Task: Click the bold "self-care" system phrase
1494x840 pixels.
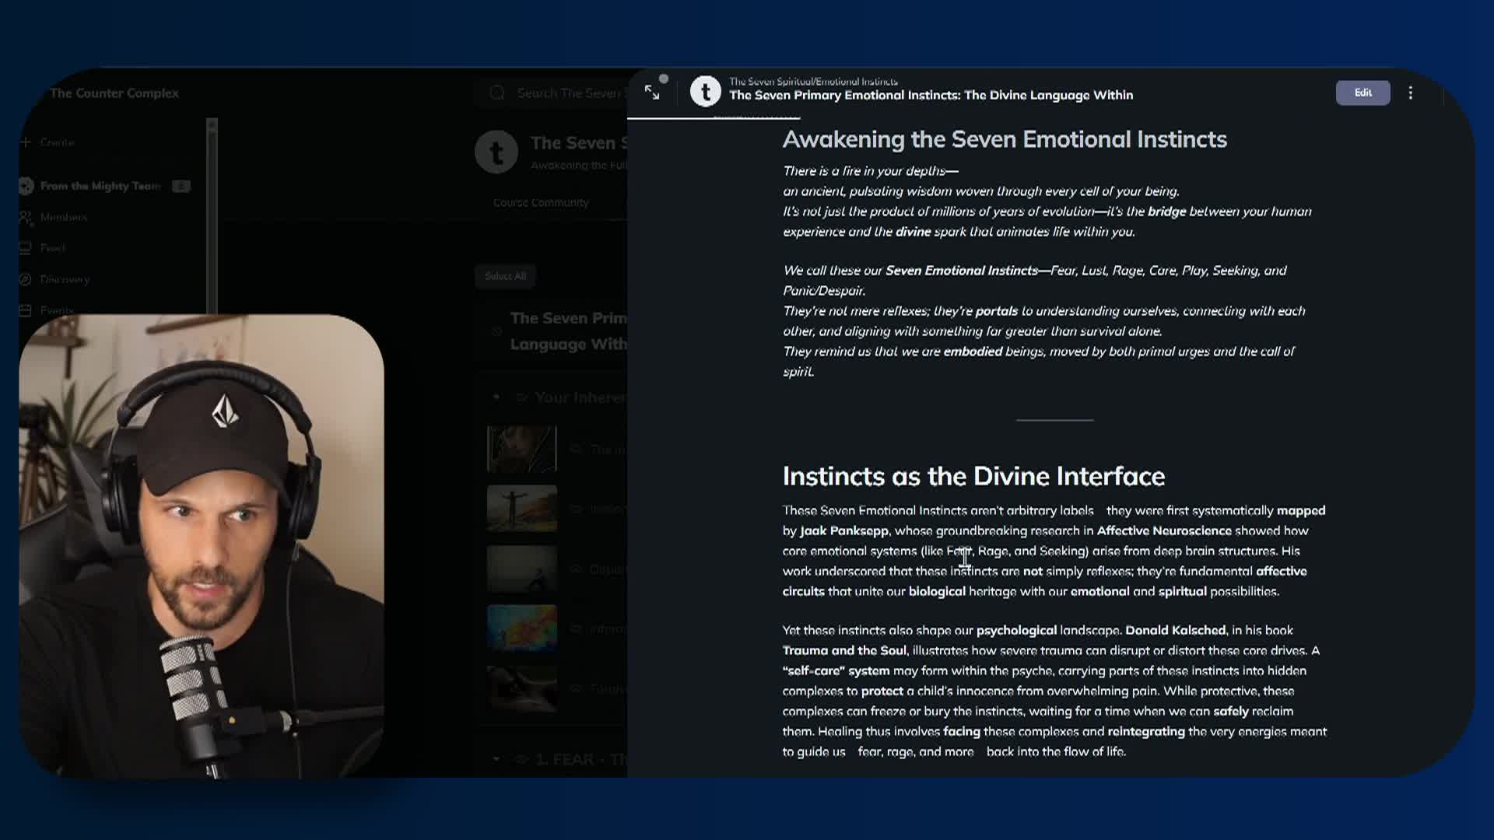Action: point(836,671)
